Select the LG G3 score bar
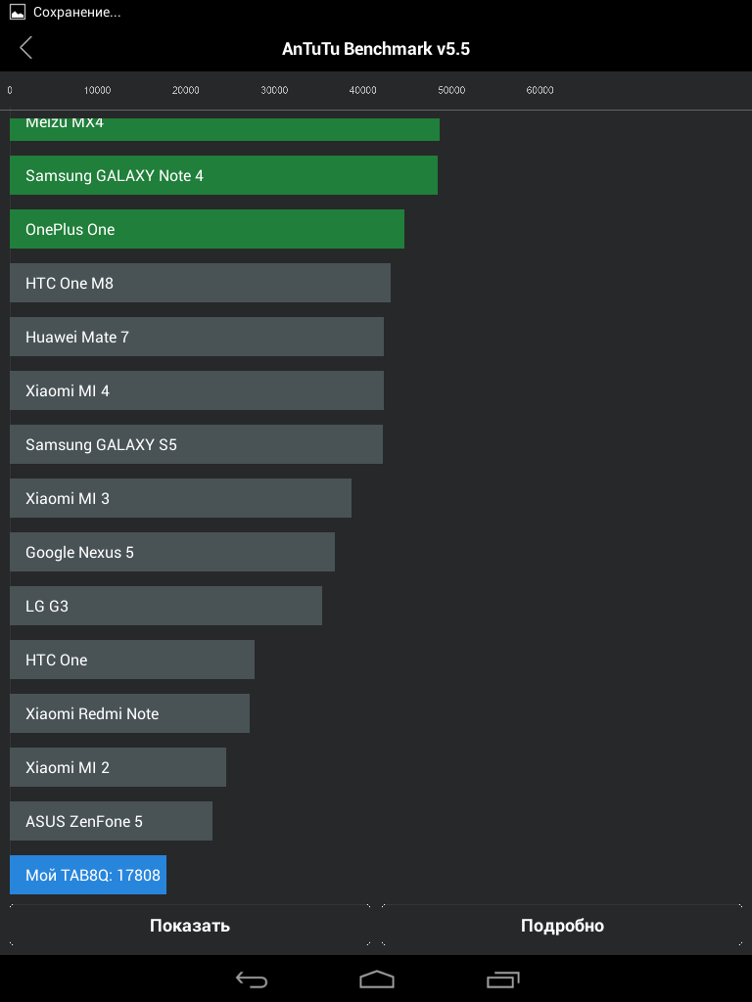Screen dimensions: 752x1002 pos(165,605)
